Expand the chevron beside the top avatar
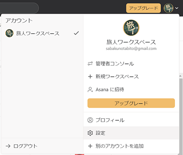The width and height of the screenshot is (183, 155). pos(177,8)
